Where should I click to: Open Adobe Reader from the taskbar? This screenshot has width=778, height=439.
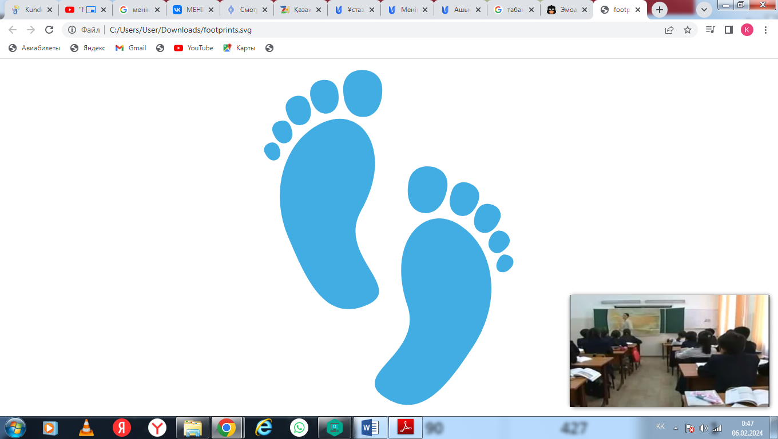click(x=405, y=427)
